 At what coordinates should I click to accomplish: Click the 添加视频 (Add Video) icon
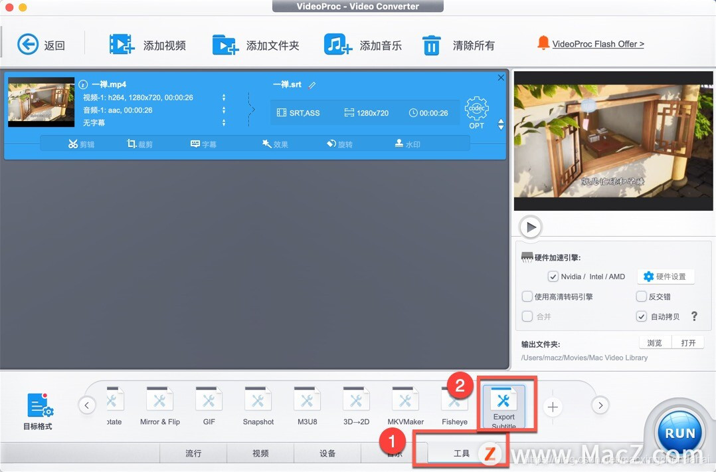pyautogui.click(x=122, y=44)
